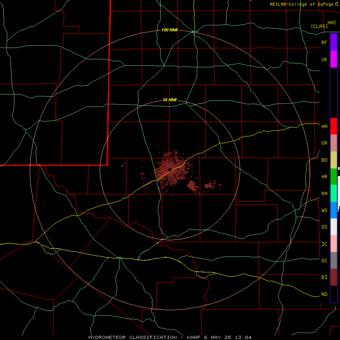Image resolution: width=340 pixels, height=340 pixels.
Task: Click the RA legend label
Action: pyautogui.click(x=324, y=194)
